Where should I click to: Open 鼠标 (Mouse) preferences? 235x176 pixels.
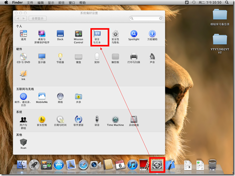pyautogui.click(x=97, y=58)
